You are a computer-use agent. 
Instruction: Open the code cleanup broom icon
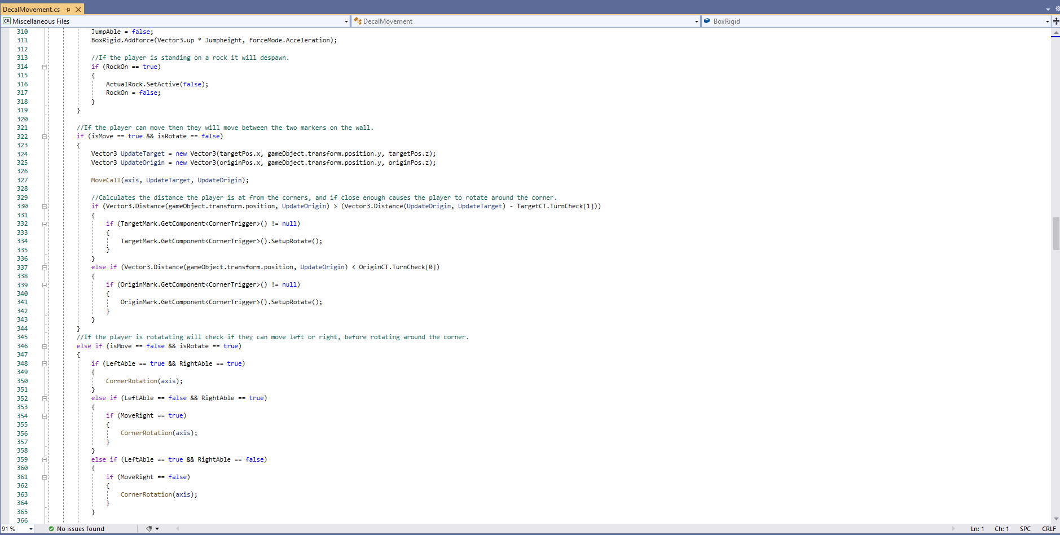click(x=149, y=529)
